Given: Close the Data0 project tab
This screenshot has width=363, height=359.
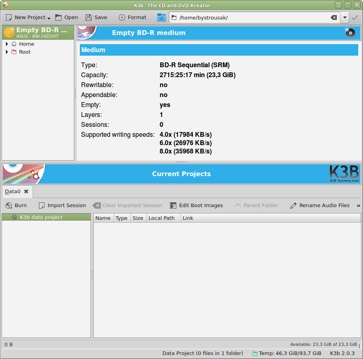Looking at the screenshot, I should point(26,192).
